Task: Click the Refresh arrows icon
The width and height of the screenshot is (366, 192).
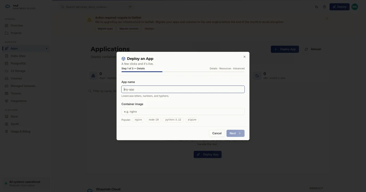Action: 306,49
